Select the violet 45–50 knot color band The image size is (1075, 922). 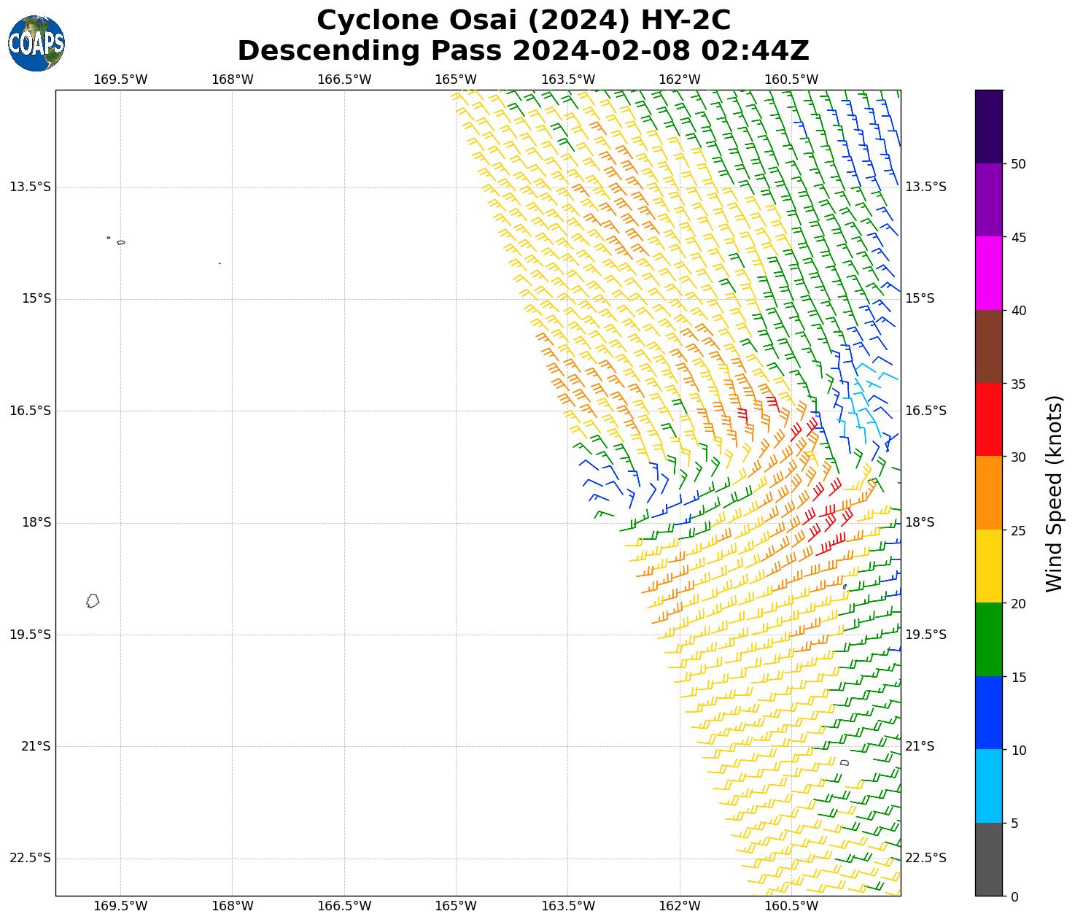click(988, 199)
